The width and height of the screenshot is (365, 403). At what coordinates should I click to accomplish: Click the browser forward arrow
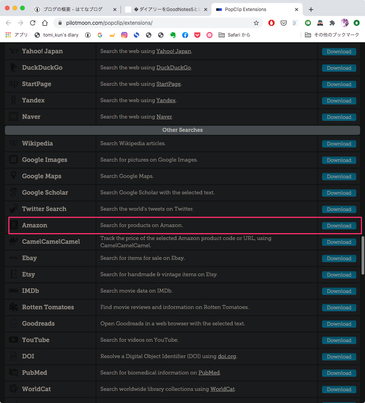coord(21,23)
